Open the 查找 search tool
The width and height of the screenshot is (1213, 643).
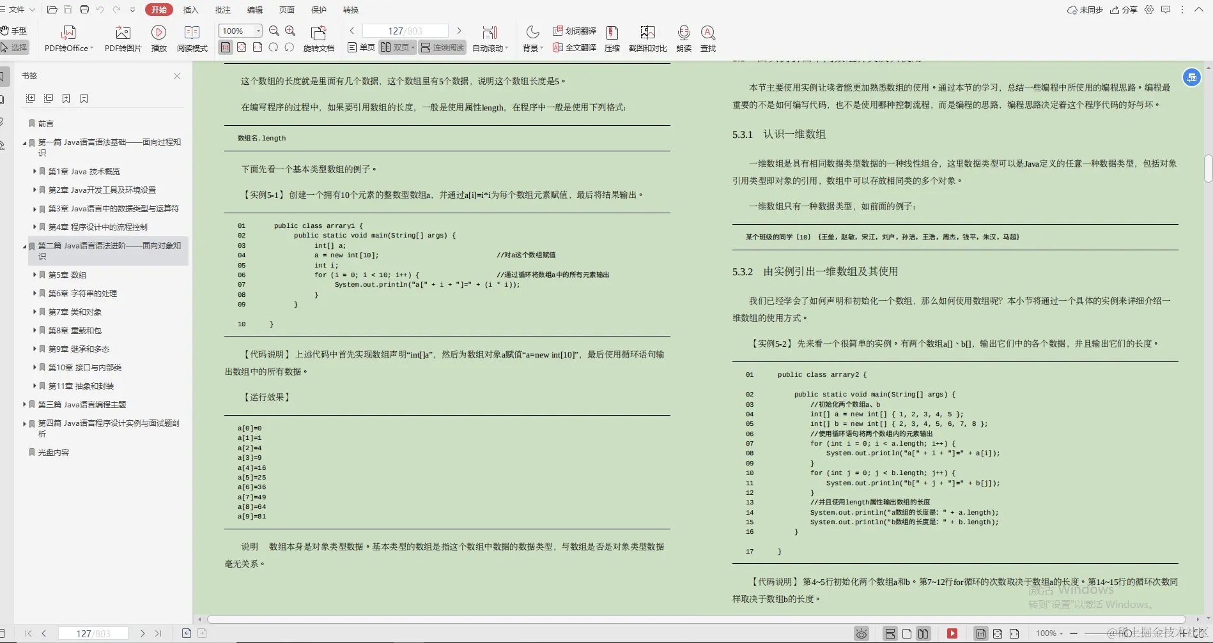click(707, 38)
